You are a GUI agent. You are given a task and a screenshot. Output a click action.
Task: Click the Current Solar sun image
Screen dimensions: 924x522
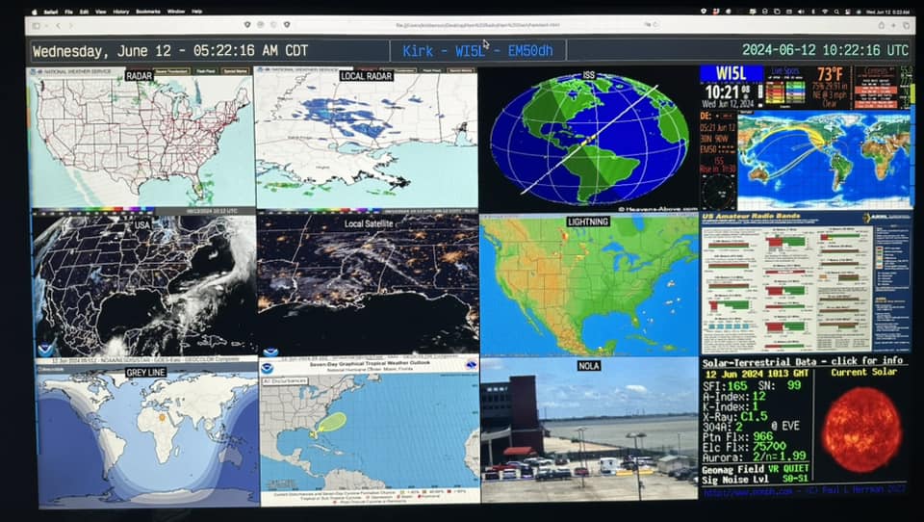860,429
